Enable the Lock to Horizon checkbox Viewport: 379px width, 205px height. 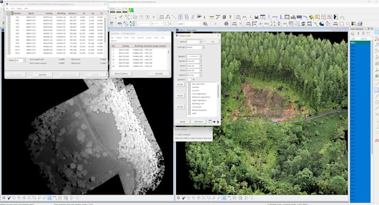176,134
